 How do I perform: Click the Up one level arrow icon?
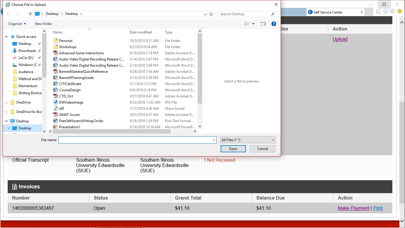(x=30, y=14)
